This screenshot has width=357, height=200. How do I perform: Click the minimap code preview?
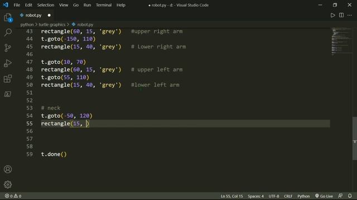pos(341,41)
